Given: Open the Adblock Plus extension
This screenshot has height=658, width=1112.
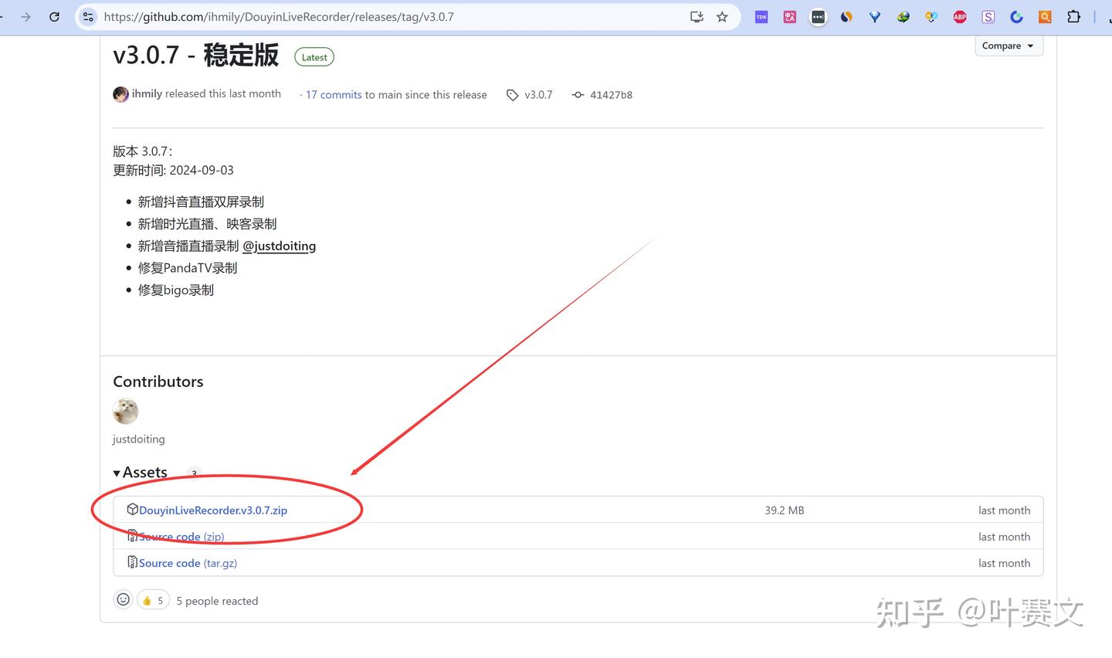Looking at the screenshot, I should point(959,16).
